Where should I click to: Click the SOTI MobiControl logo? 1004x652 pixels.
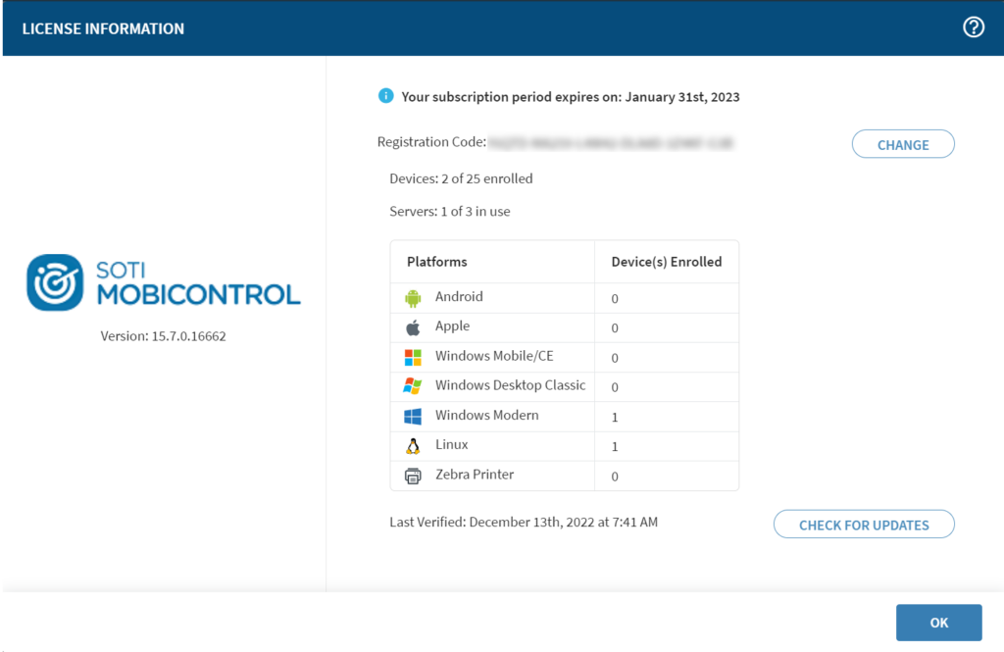coord(163,282)
